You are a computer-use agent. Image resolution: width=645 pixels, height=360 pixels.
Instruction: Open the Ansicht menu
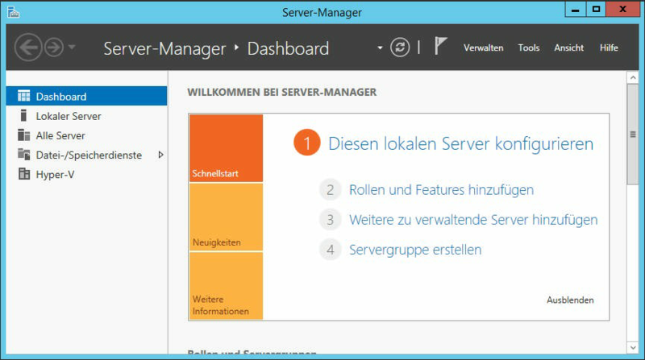coord(569,48)
